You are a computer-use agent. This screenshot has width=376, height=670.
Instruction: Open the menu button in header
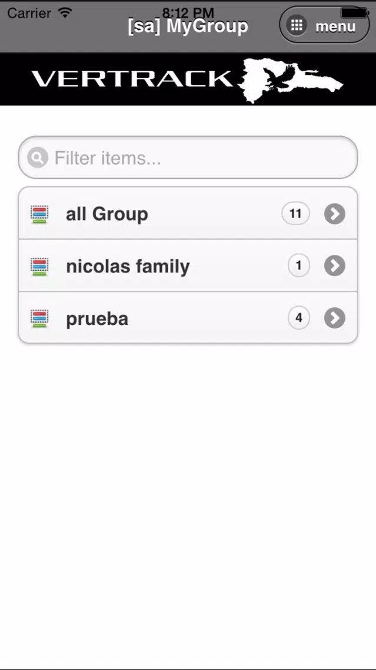click(x=324, y=25)
